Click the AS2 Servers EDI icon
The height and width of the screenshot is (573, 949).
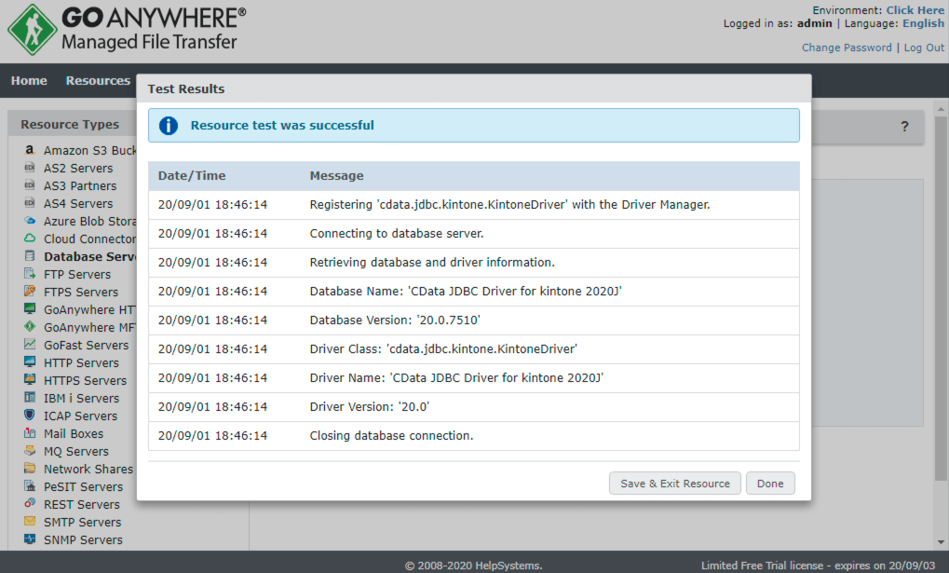[30, 167]
